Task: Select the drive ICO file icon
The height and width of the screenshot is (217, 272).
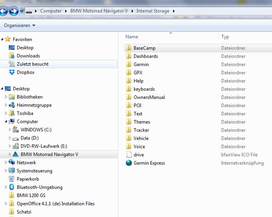Action: [129, 155]
